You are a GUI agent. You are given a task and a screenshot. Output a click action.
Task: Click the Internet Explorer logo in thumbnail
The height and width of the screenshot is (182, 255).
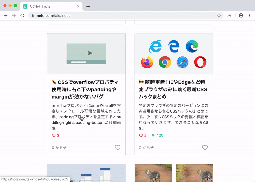pyautogui.click(x=155, y=46)
